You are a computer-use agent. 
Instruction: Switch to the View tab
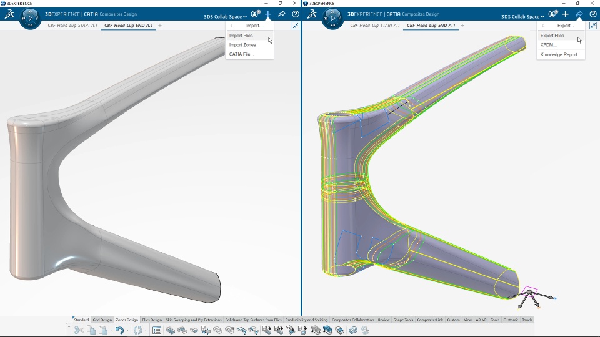point(467,320)
